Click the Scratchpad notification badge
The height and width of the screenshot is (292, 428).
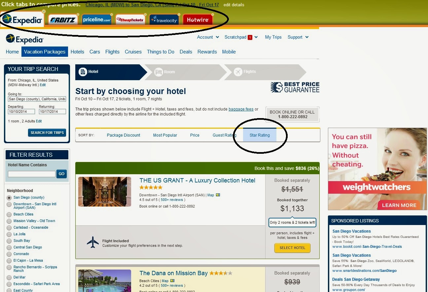(250, 37)
